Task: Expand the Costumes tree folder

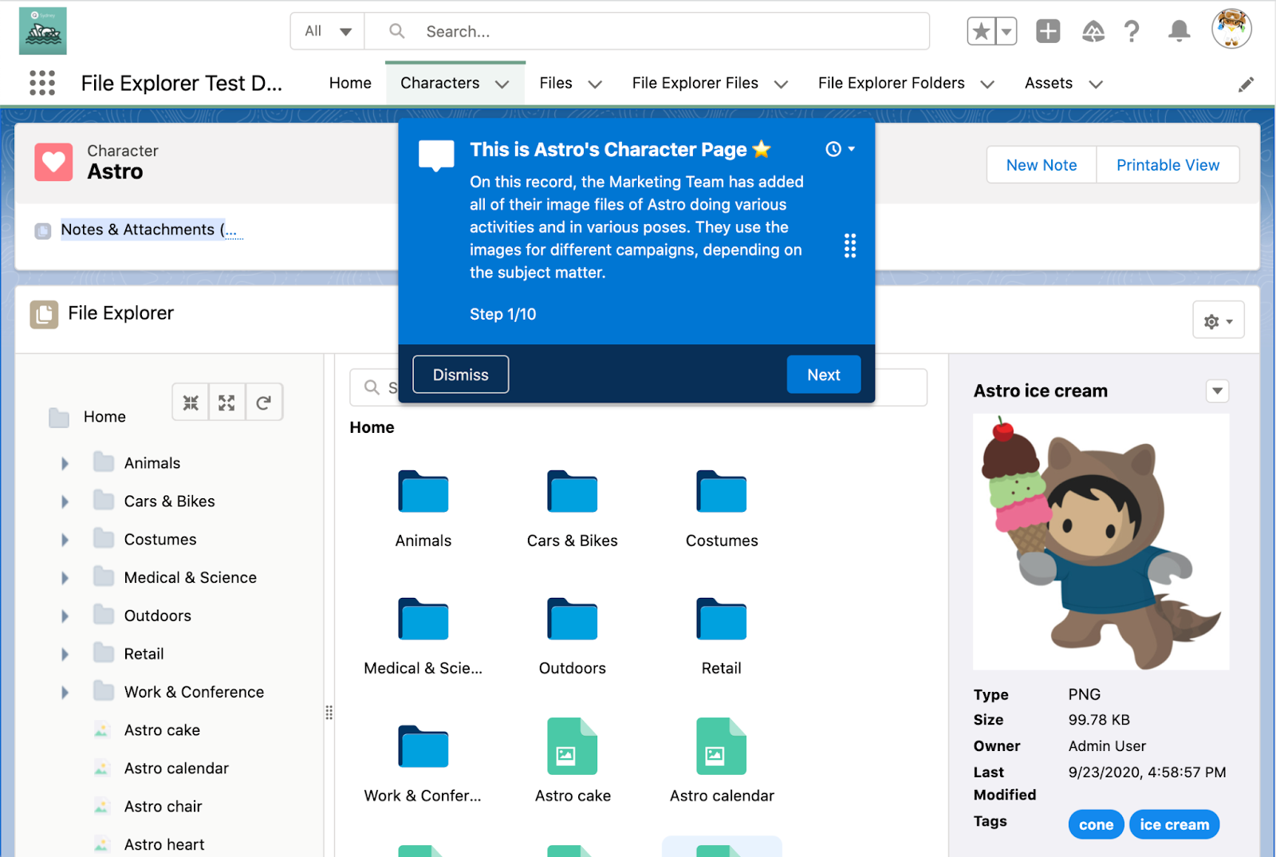Action: click(65, 540)
